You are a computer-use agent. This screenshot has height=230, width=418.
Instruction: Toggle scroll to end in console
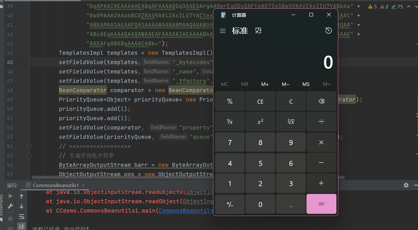click(x=21, y=226)
